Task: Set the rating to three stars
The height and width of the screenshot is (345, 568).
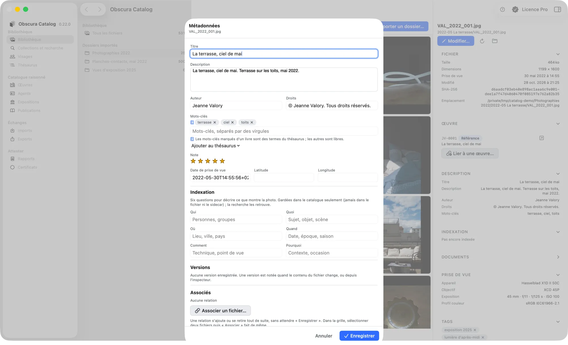Action: 208,161
